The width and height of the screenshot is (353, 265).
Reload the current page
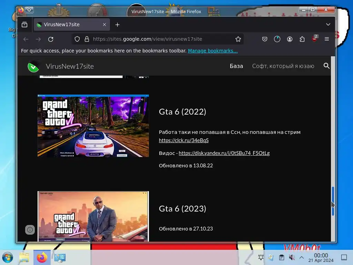point(51,39)
